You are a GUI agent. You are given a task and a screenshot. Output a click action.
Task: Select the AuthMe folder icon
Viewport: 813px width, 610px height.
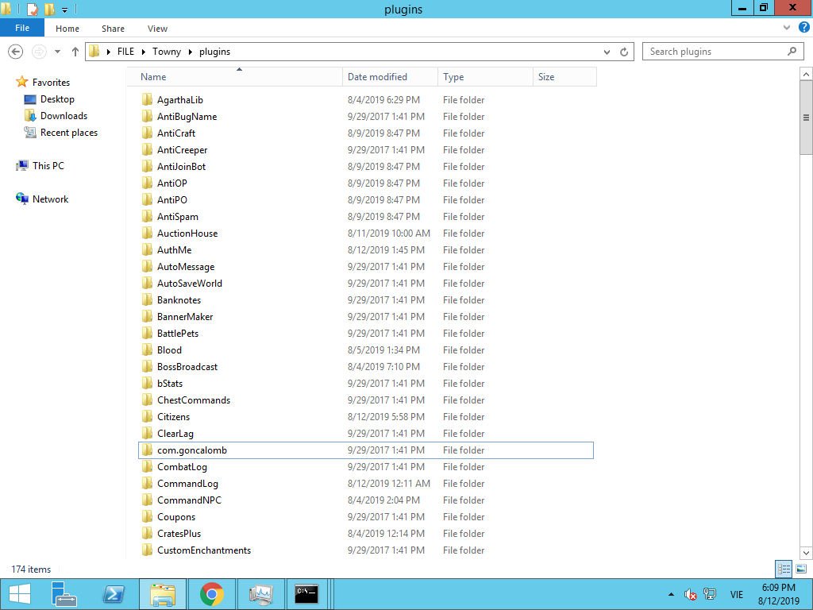147,250
